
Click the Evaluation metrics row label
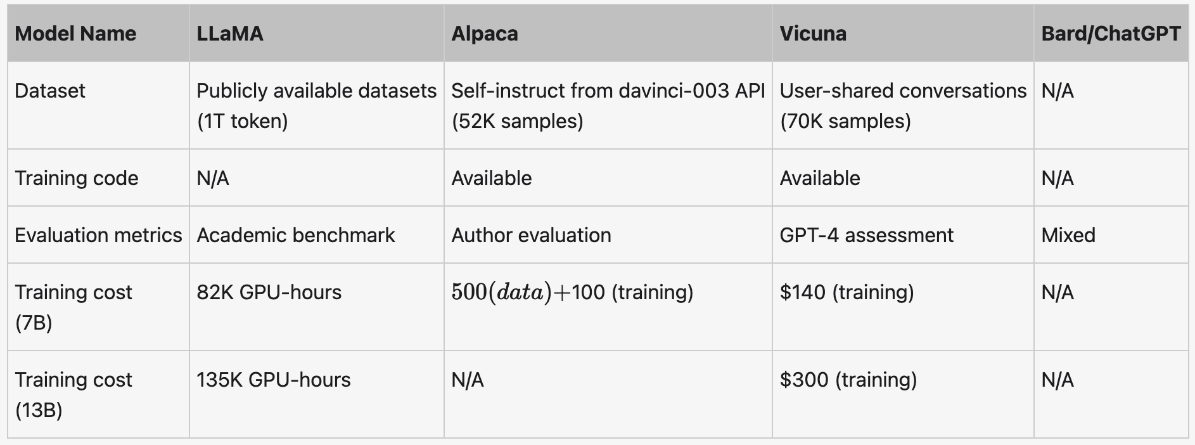point(98,235)
